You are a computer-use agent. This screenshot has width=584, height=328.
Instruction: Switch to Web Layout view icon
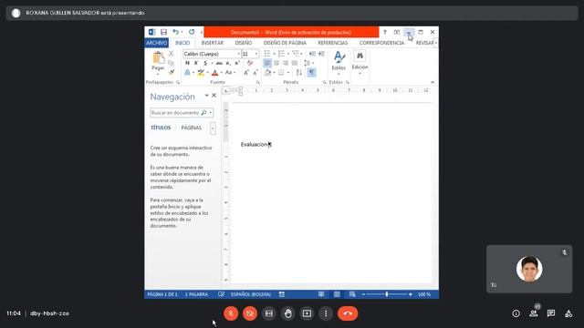click(x=352, y=294)
